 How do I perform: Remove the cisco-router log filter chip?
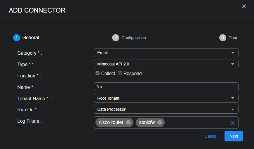(x=128, y=122)
